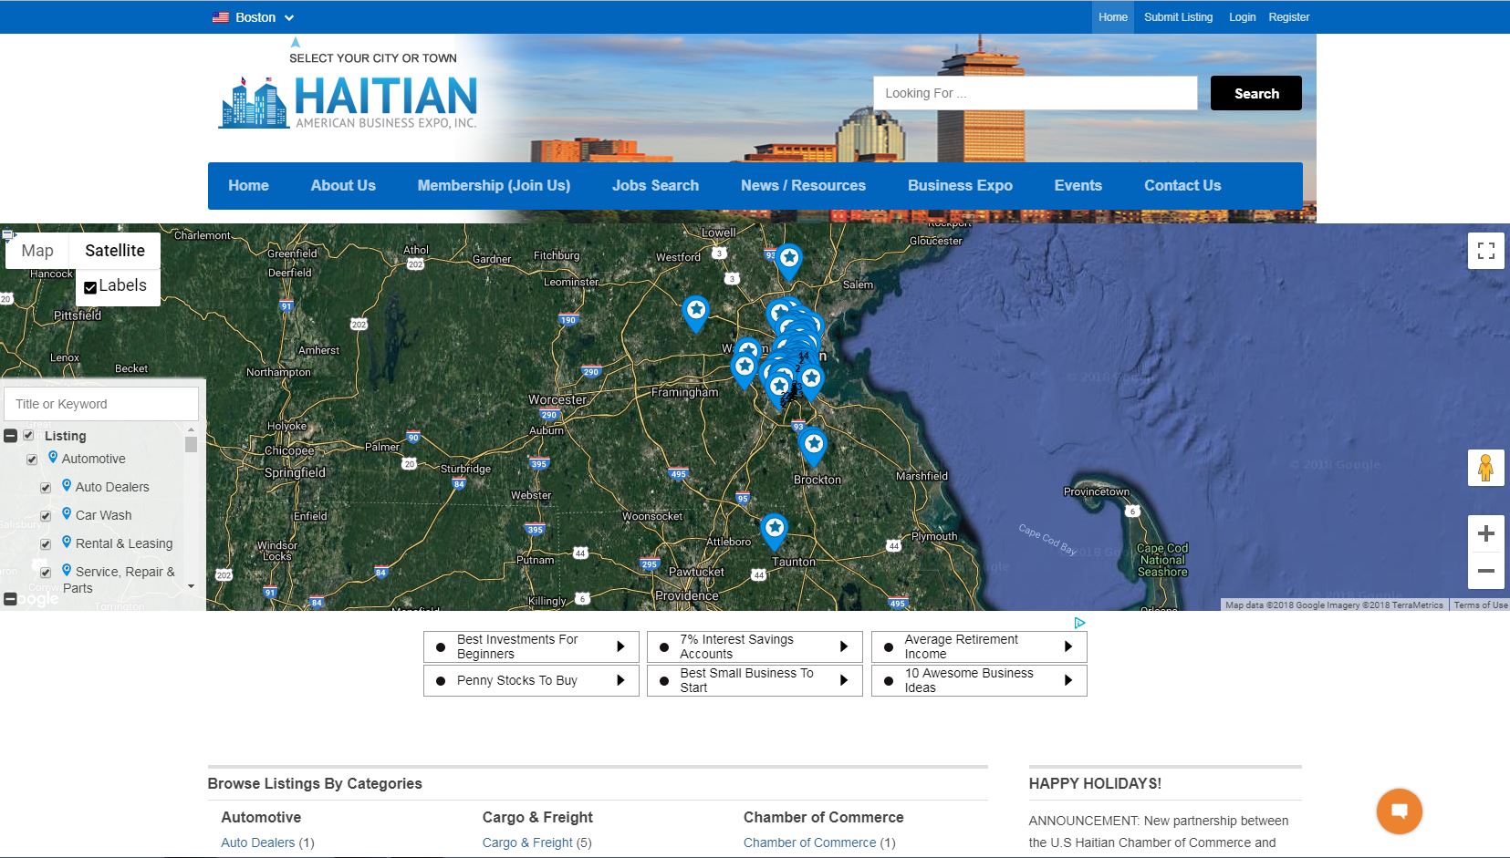This screenshot has height=858, width=1510.
Task: Zoom out the map with minus icon
Action: coord(1486,571)
